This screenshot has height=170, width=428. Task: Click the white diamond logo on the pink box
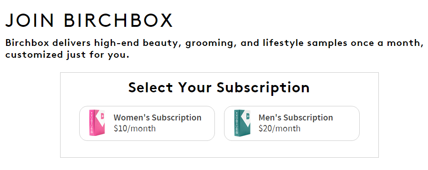coord(101,118)
